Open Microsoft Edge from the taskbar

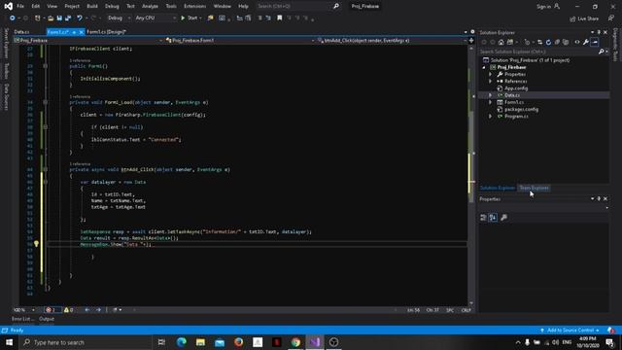(182, 342)
